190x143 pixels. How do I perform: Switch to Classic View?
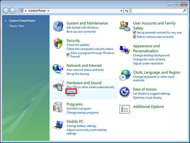pos(17,26)
